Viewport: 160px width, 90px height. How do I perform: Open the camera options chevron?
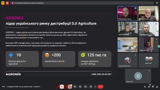[66, 87]
